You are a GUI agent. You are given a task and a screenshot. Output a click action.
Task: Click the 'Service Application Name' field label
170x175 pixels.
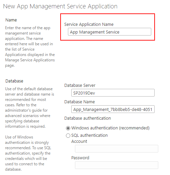coord(89,24)
